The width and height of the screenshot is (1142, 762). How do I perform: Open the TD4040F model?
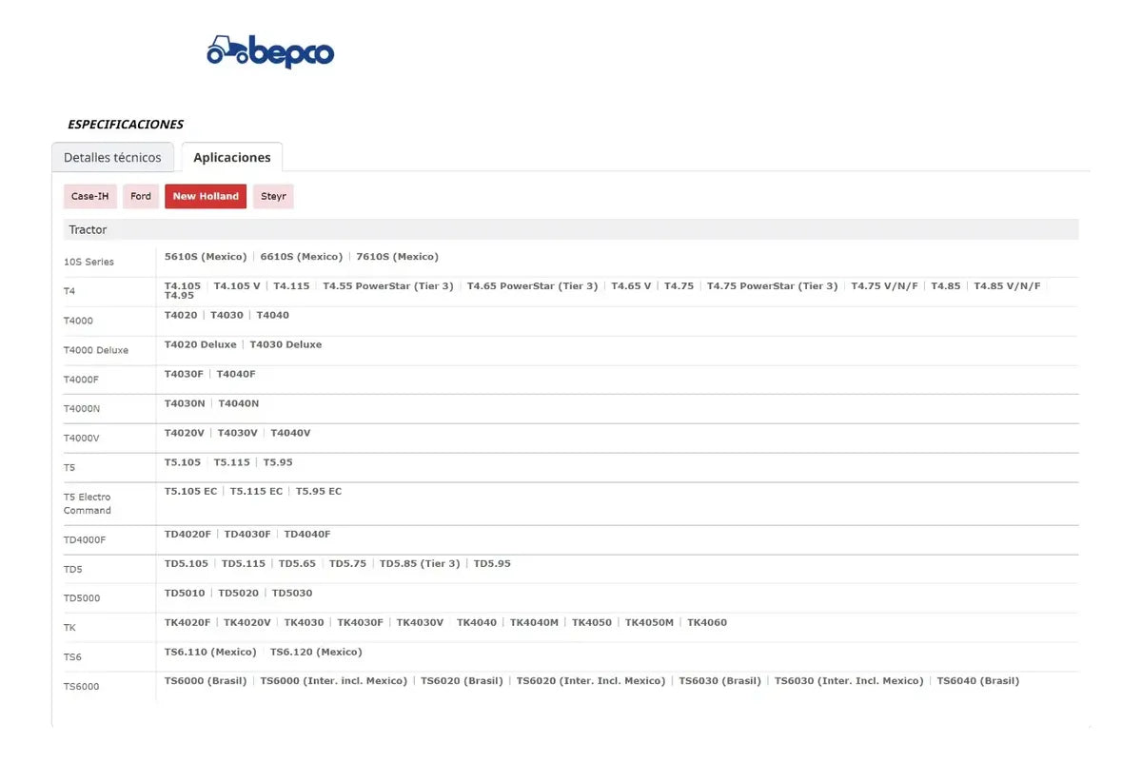pos(307,536)
